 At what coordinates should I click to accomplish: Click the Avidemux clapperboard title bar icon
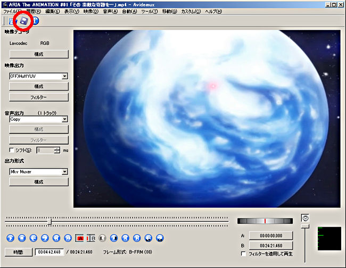[x=4, y=4]
